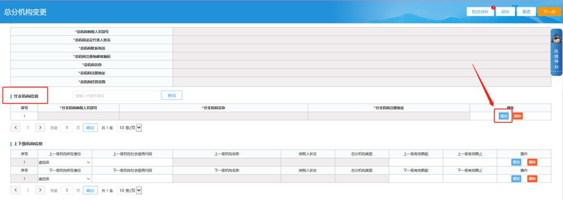563x200 pixels.
Task: Delete the 上一级机构 row
Action: 532,162
